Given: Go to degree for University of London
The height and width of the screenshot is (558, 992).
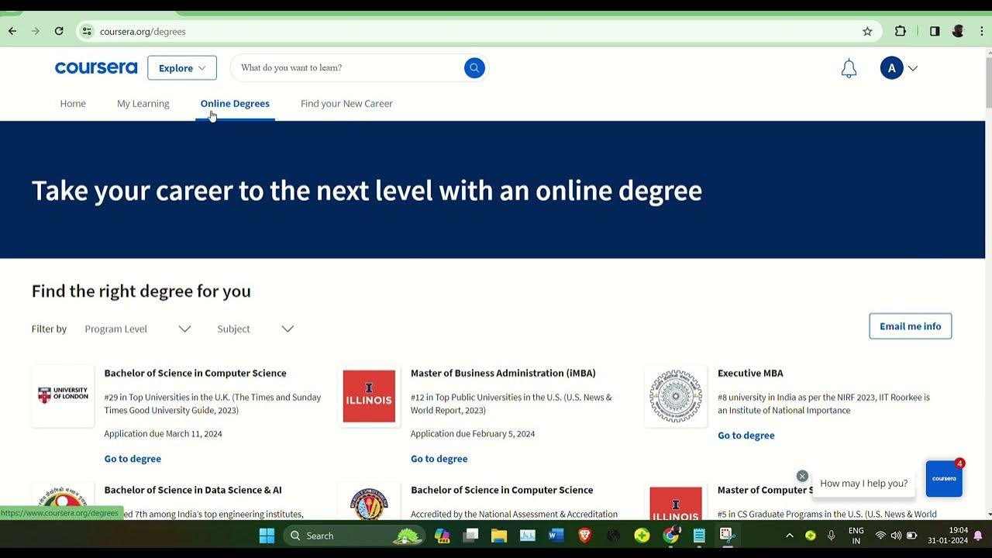Looking at the screenshot, I should point(133,459).
